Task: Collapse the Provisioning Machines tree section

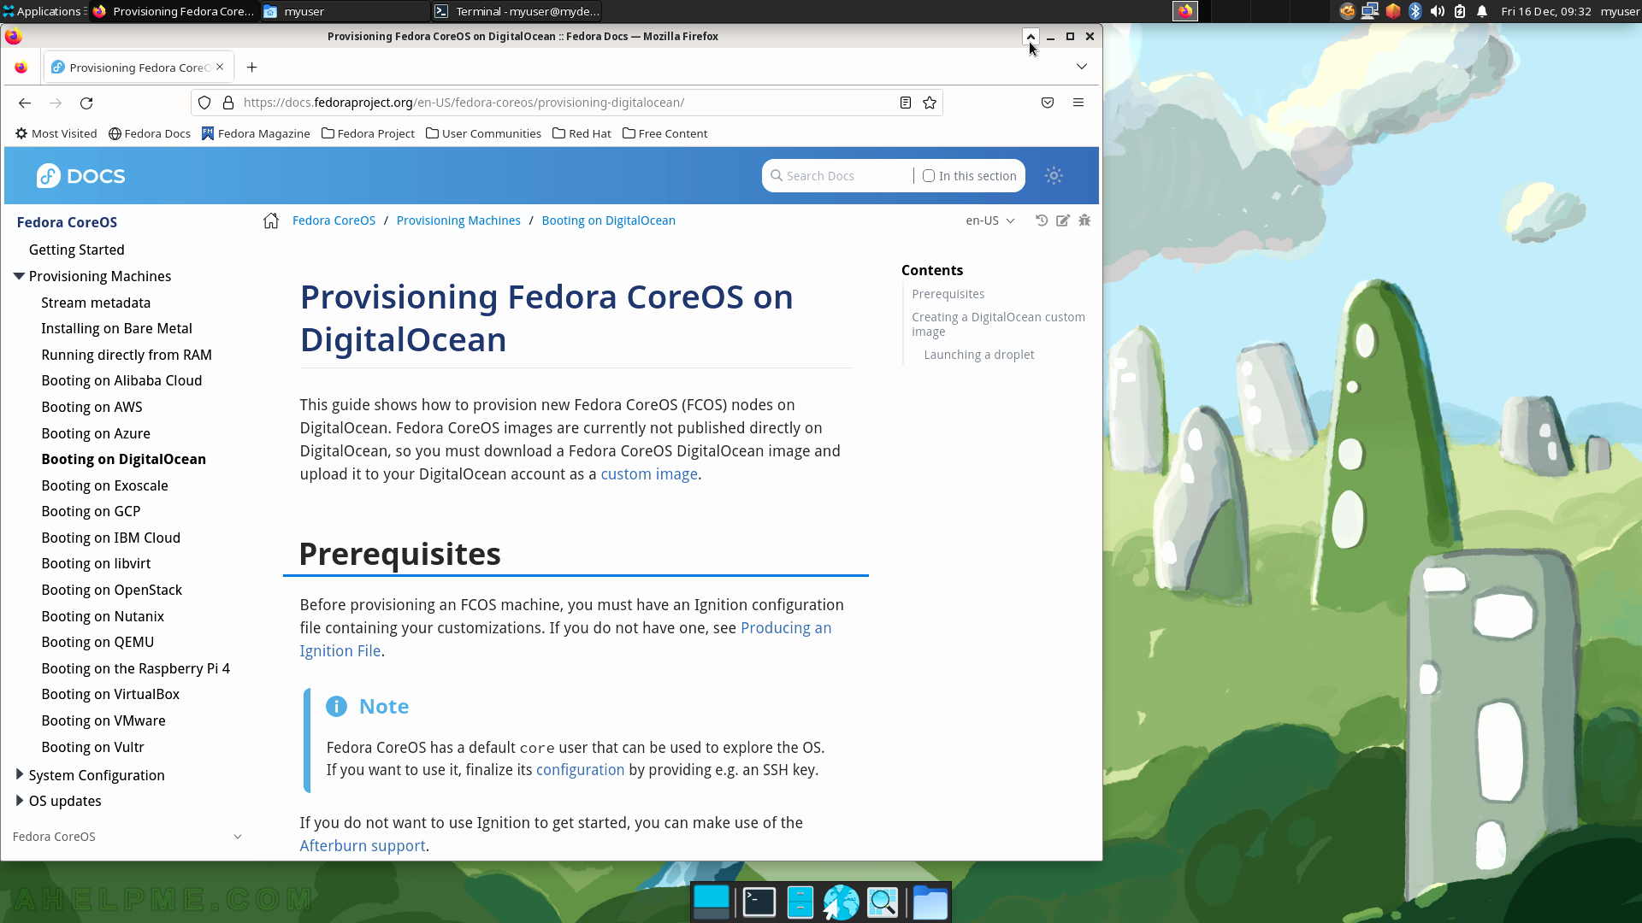Action: (19, 276)
